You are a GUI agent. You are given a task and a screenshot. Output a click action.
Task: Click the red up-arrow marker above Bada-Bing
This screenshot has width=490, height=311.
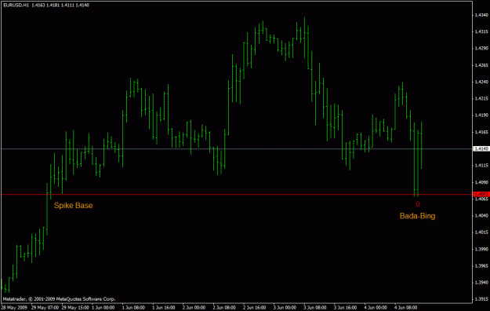point(418,204)
